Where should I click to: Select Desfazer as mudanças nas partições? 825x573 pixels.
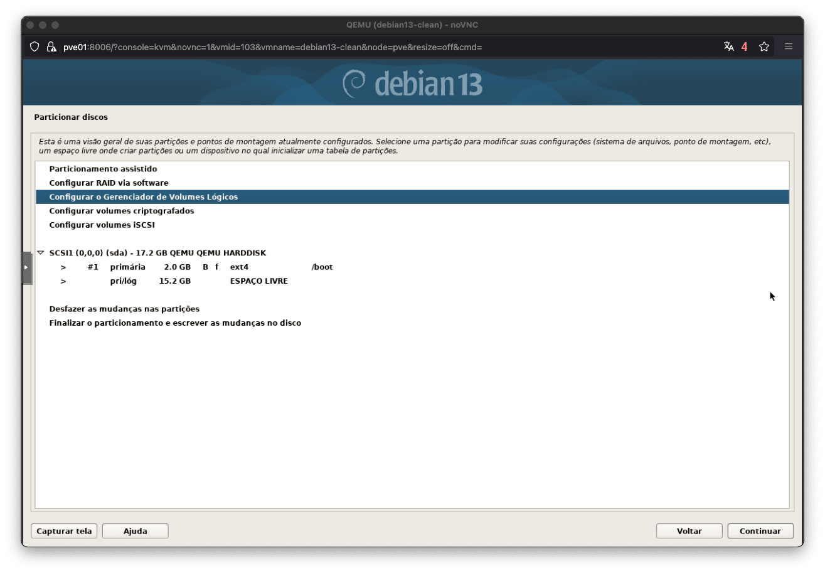pyautogui.click(x=412, y=309)
